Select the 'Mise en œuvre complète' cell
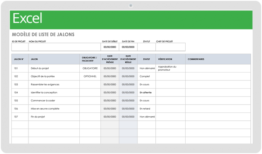 [x=54, y=109]
